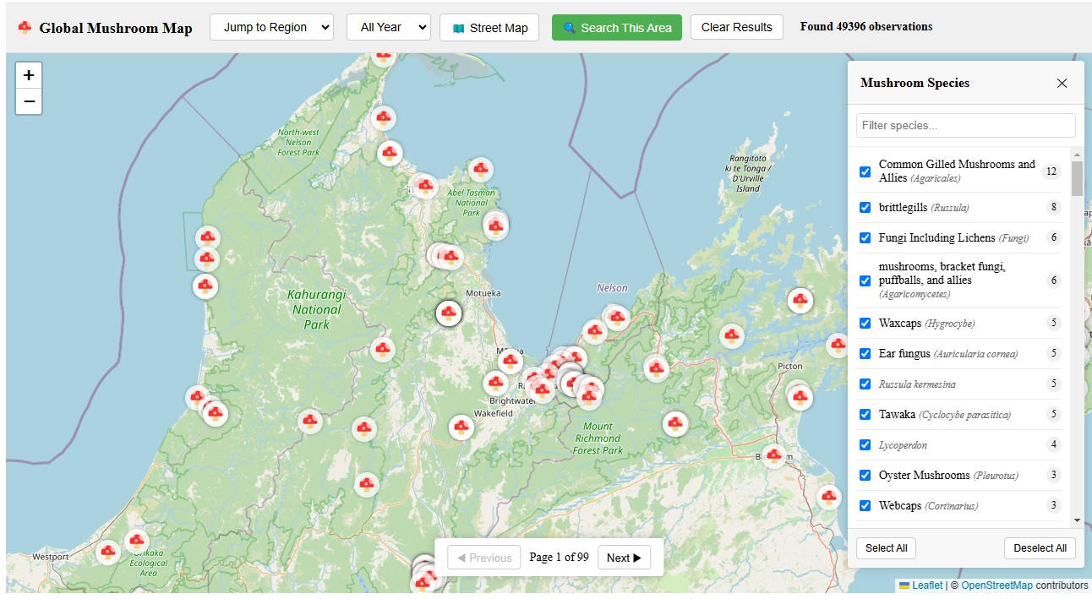1092x599 pixels.
Task: Click the species list scroll-down arrow
Action: click(1077, 520)
